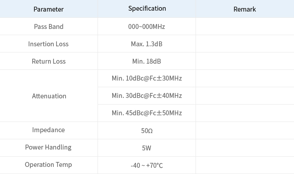Click the Specification column header
This screenshot has height=174, width=294.
point(147,8)
